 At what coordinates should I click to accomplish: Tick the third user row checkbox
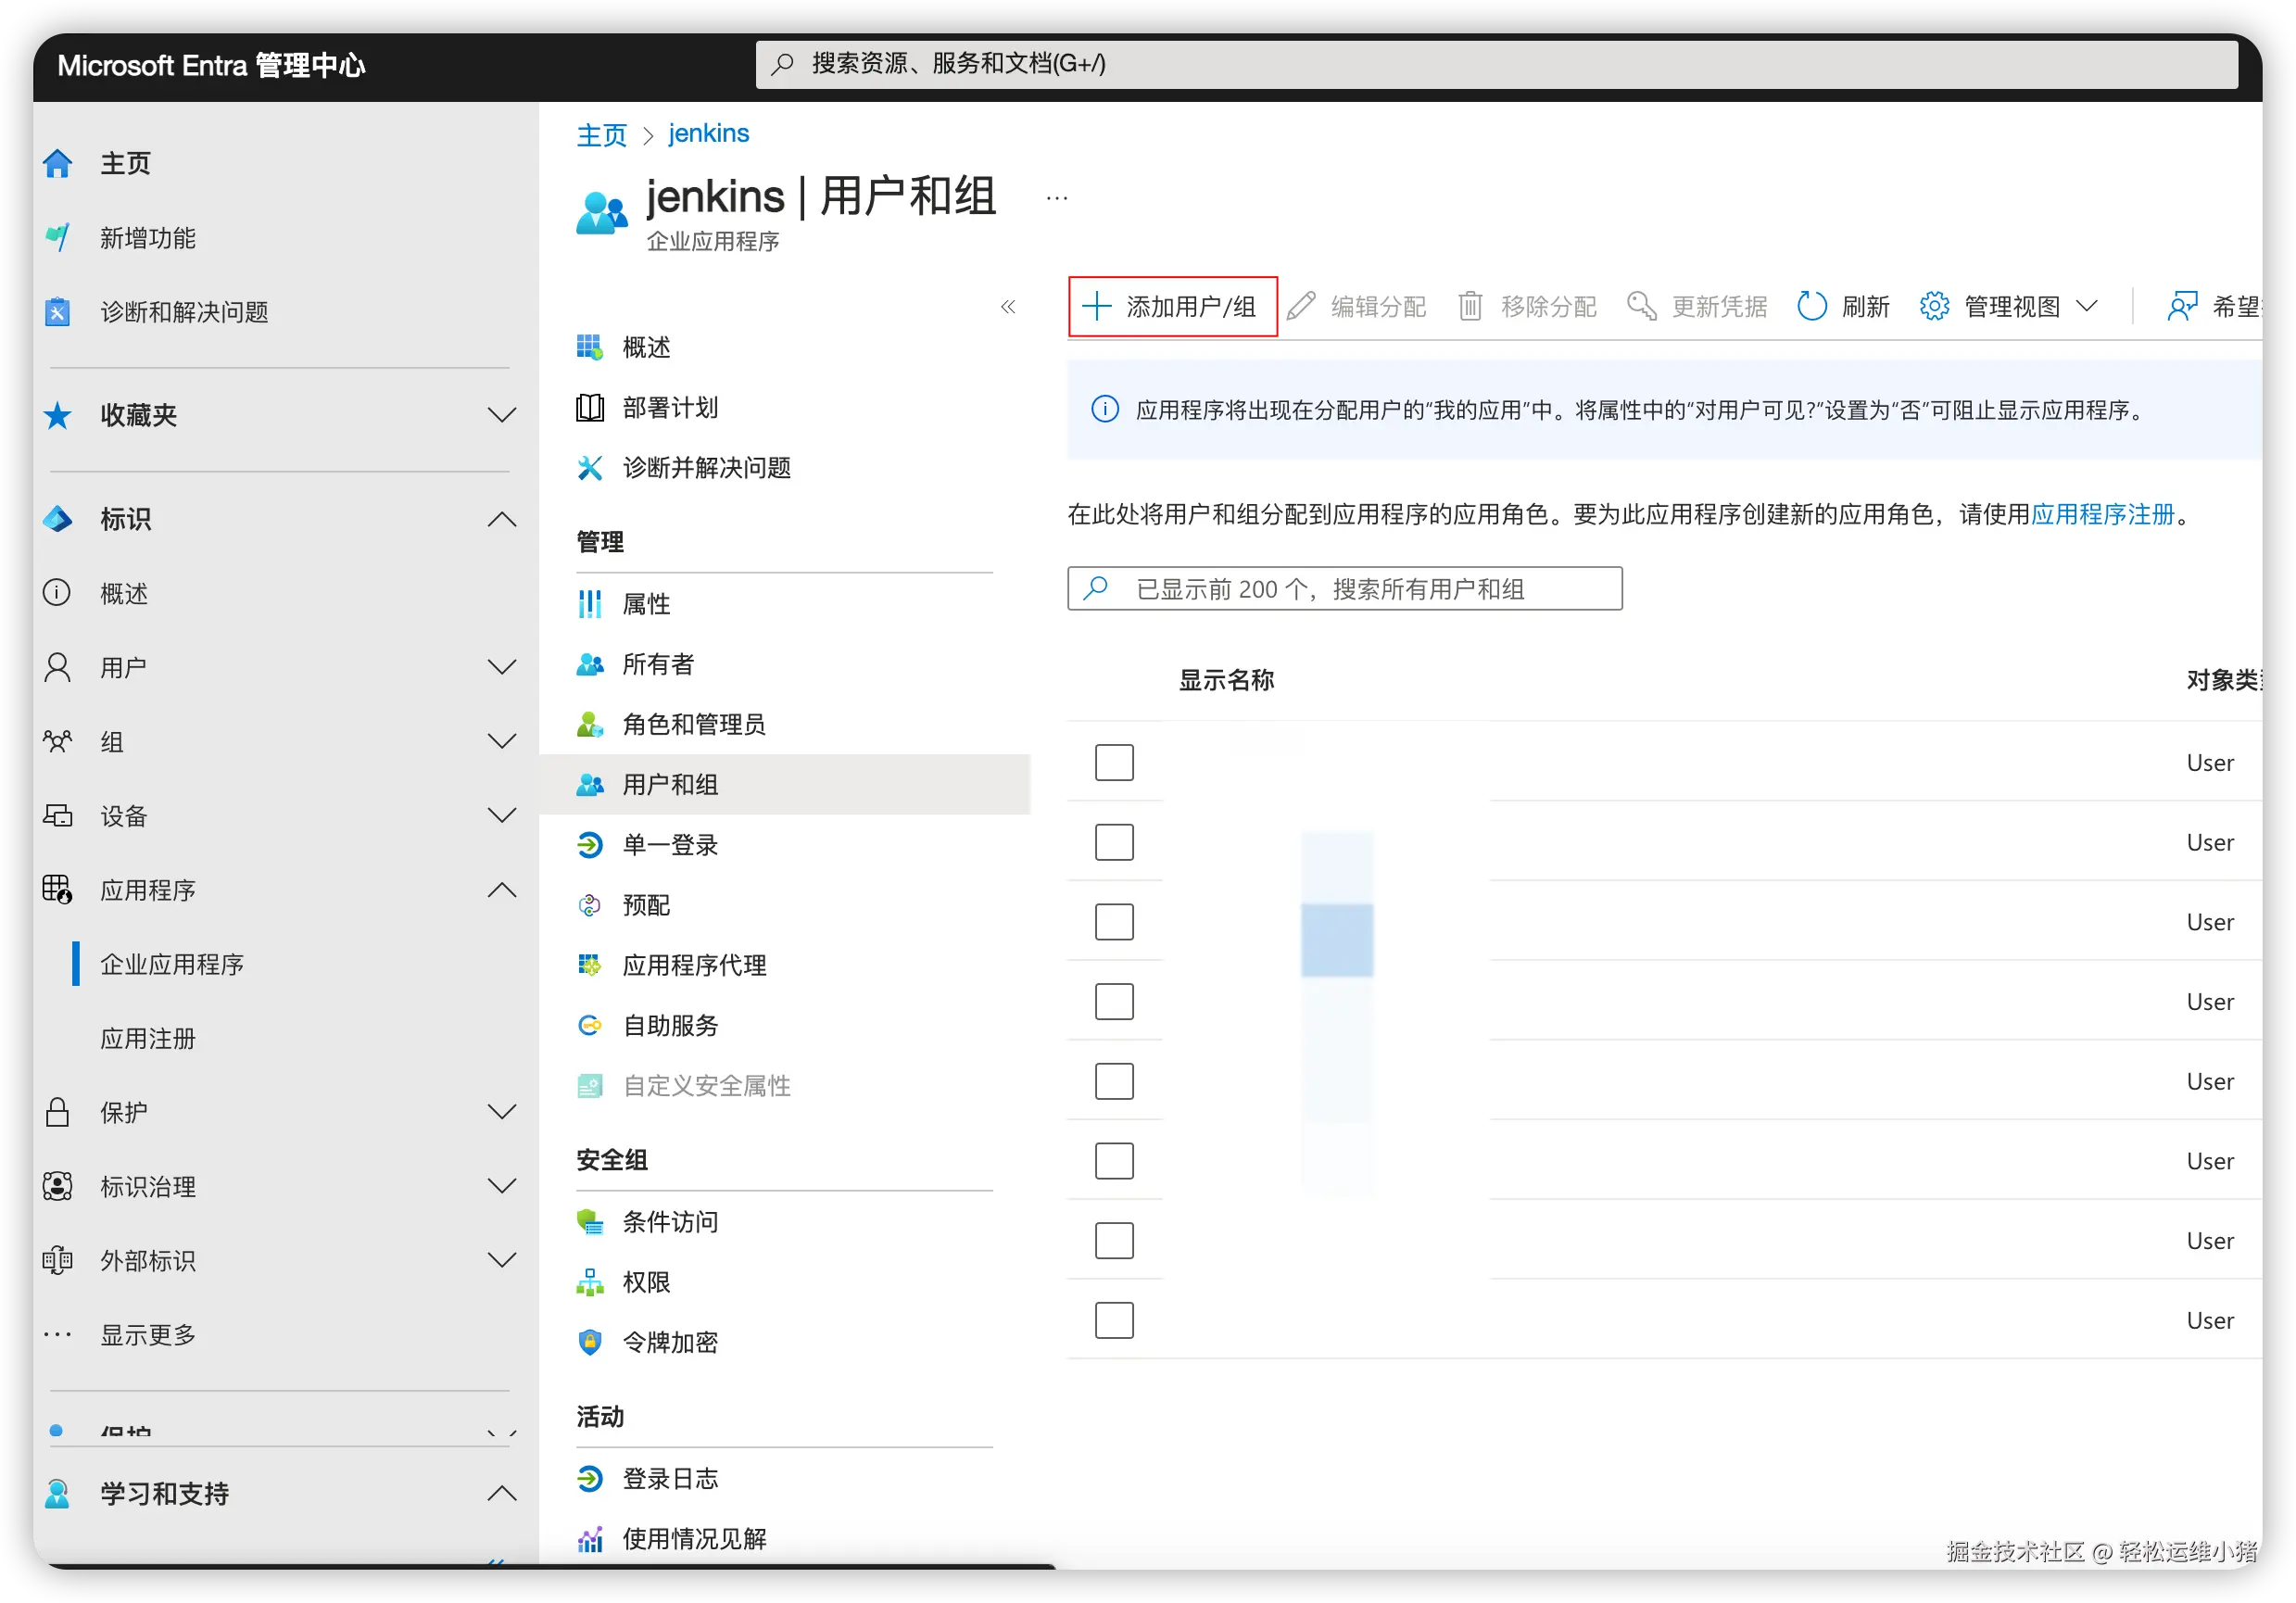pos(1114,922)
